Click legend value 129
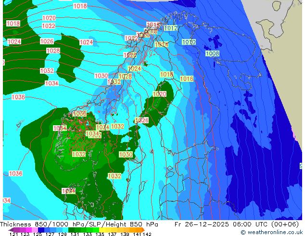305x236 pixels. point(62,234)
